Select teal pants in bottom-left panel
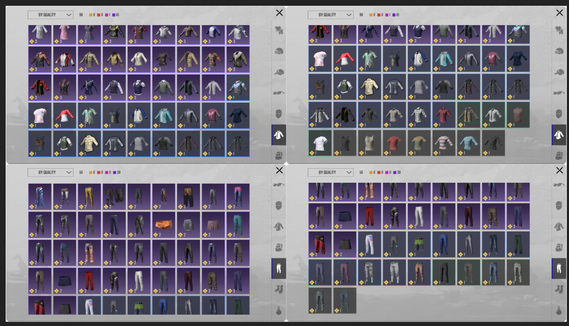Image resolution: width=569 pixels, height=326 pixels. click(238, 225)
